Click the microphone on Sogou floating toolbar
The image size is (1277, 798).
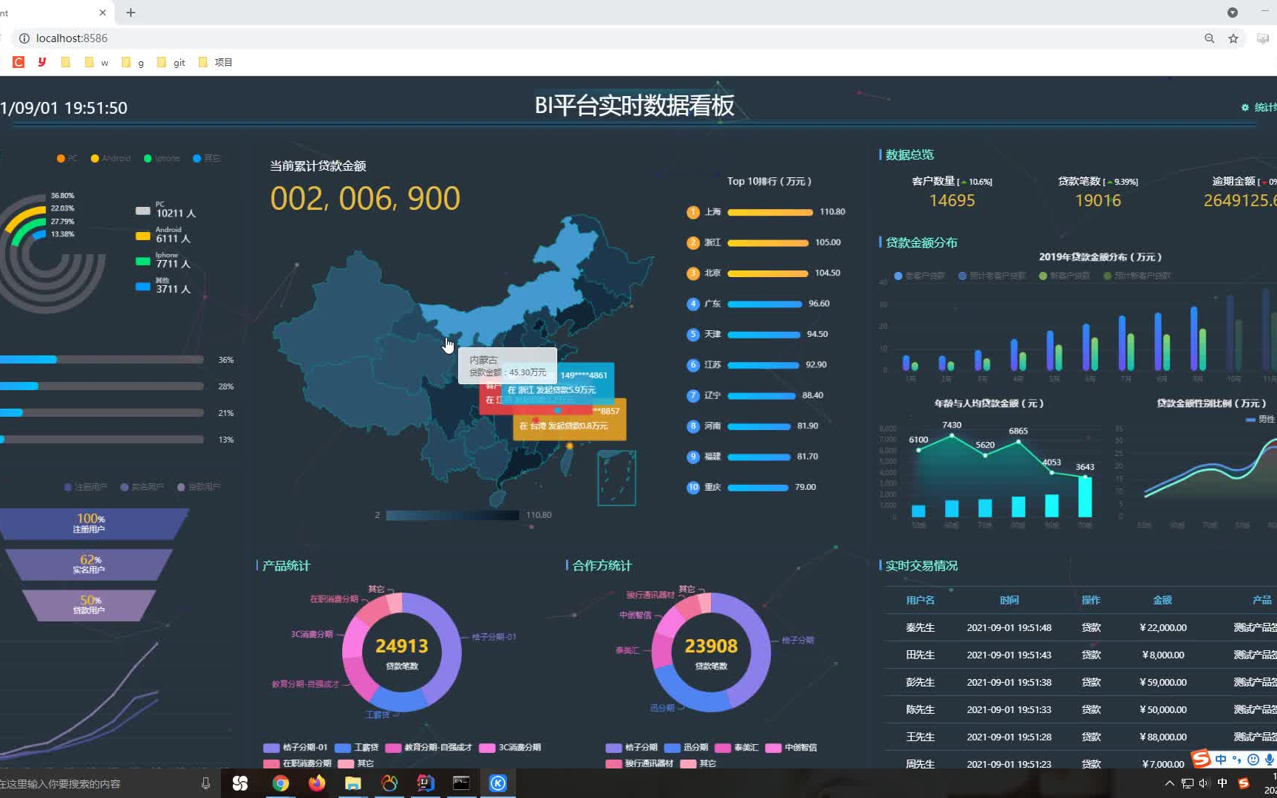[x=1270, y=760]
